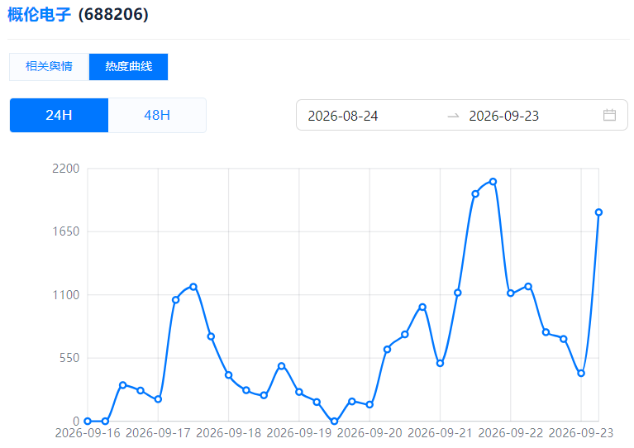Edit the end date 2026-09-23
Screen dimensions: 634x448
[503, 116]
